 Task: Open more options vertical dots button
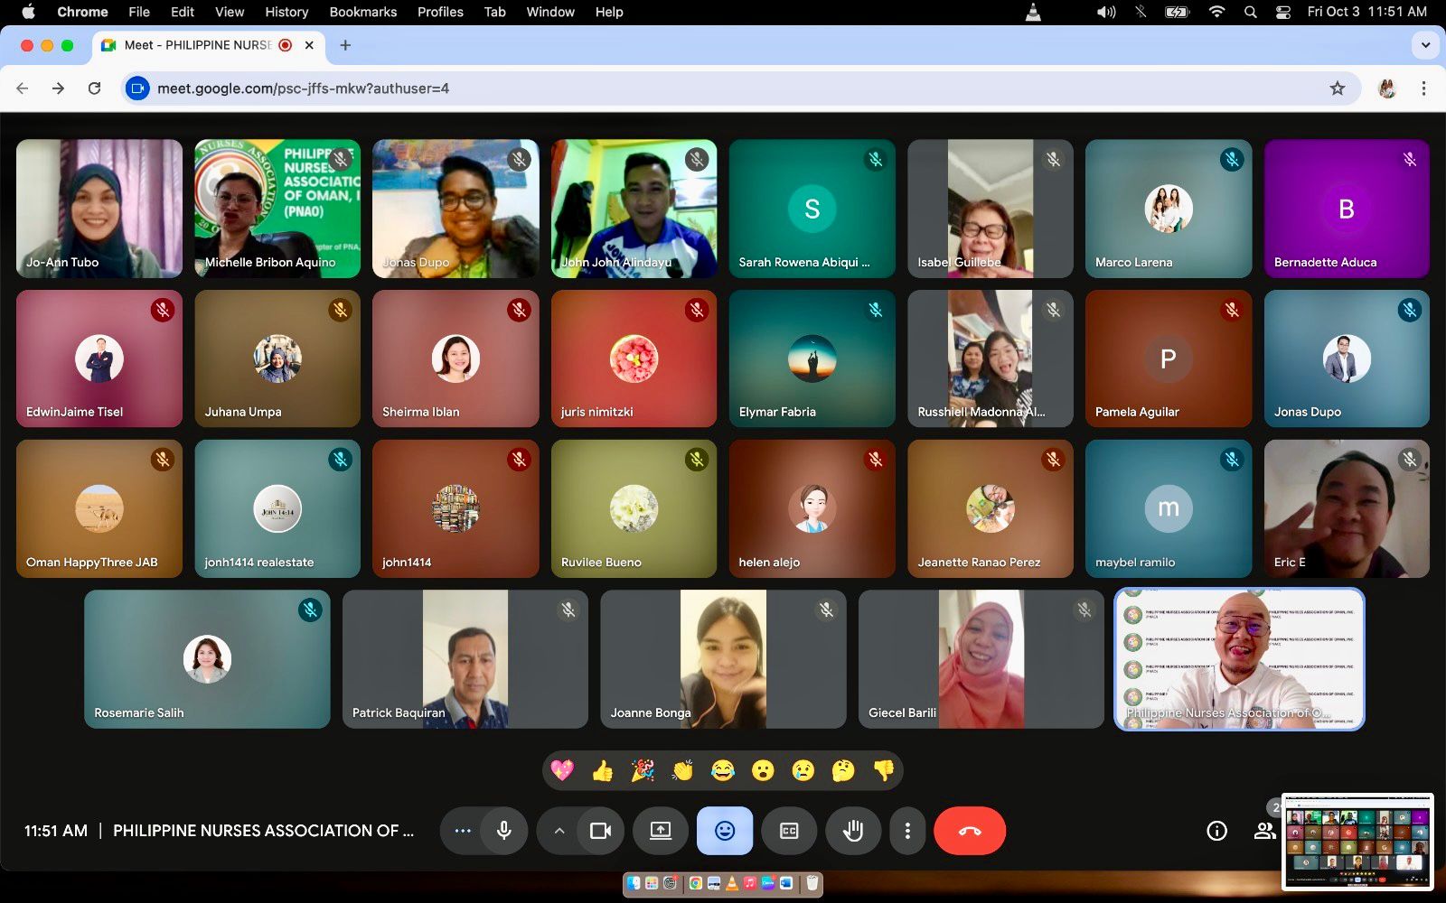click(x=907, y=831)
